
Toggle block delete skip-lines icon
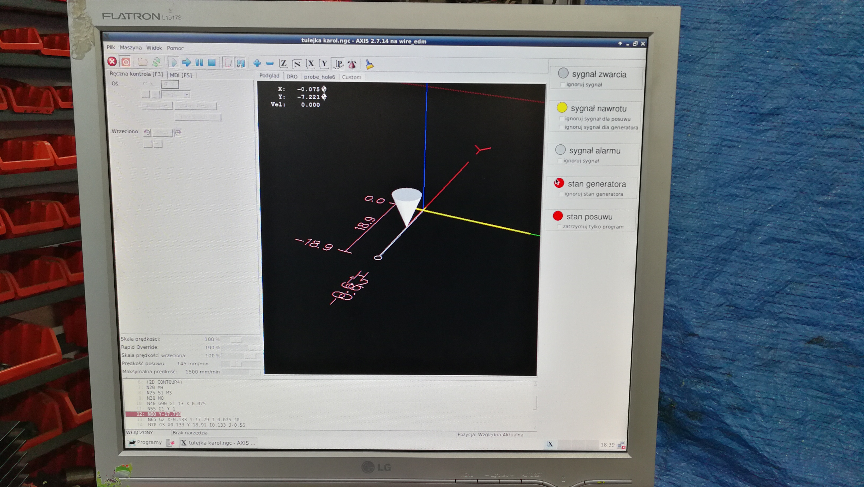(x=228, y=63)
